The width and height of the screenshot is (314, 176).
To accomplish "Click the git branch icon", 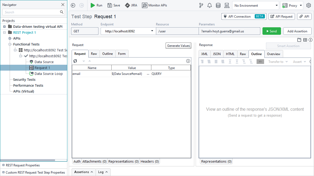I will pos(201,5).
